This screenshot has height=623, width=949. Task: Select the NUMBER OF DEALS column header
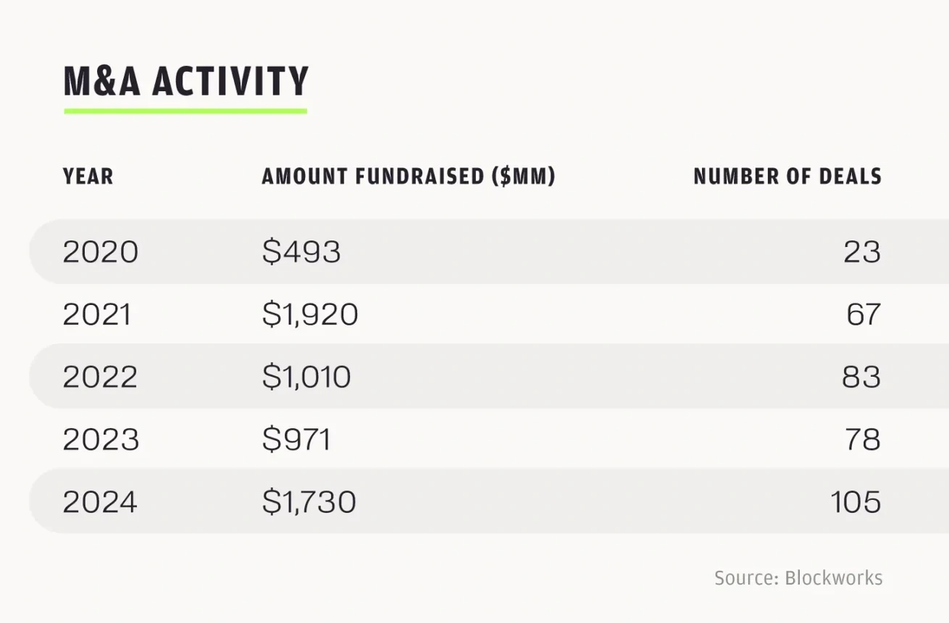coord(787,177)
